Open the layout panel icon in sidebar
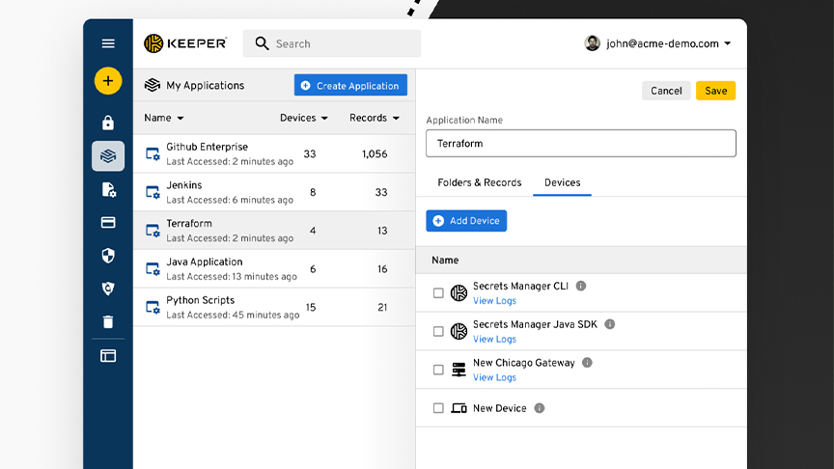834x469 pixels. coord(108,356)
